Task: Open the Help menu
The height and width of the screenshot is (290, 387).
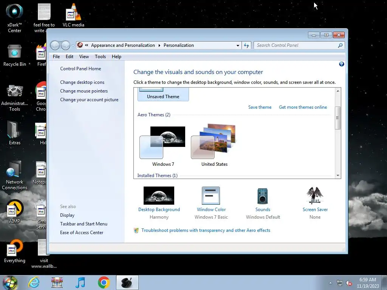Action: tap(116, 57)
